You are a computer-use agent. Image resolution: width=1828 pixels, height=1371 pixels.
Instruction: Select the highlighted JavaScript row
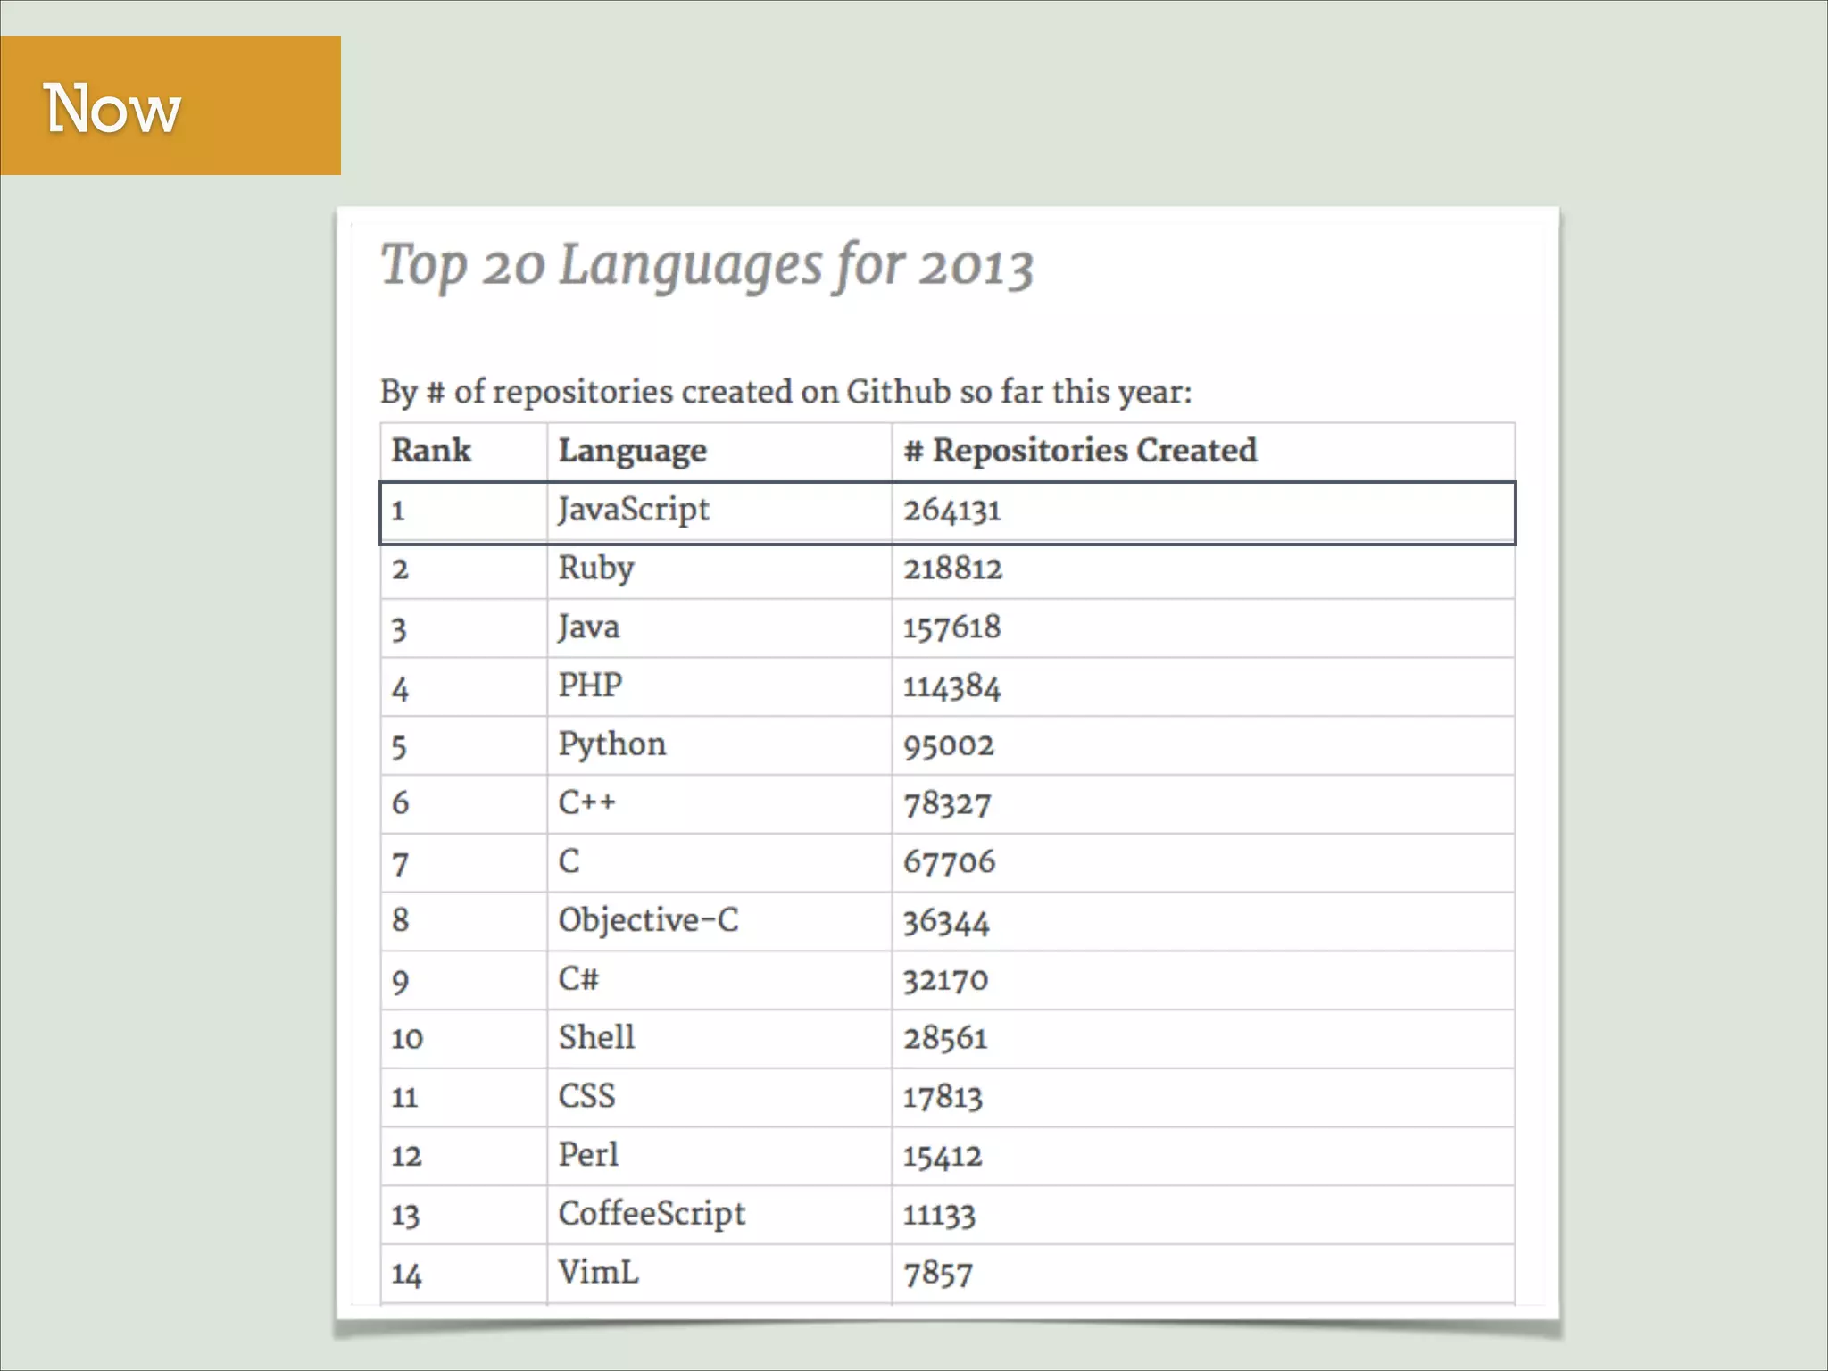[x=946, y=512]
